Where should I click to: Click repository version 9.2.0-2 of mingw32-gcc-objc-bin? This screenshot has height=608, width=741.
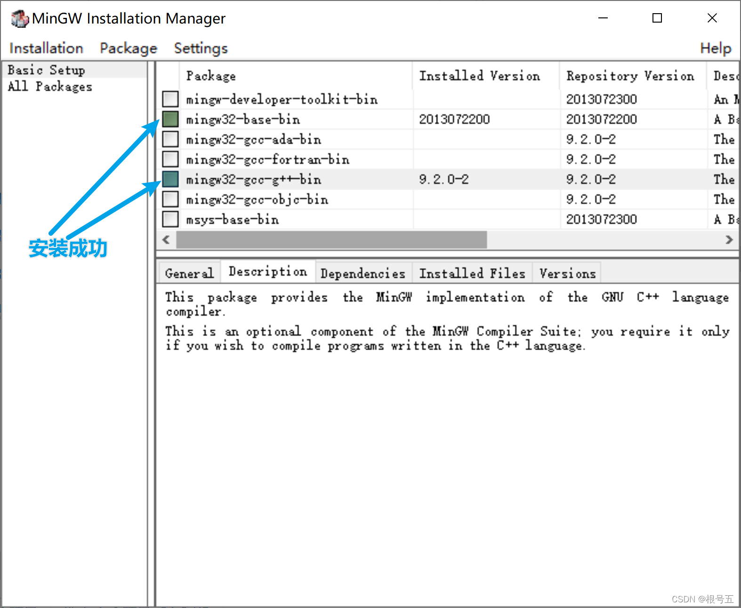(591, 199)
